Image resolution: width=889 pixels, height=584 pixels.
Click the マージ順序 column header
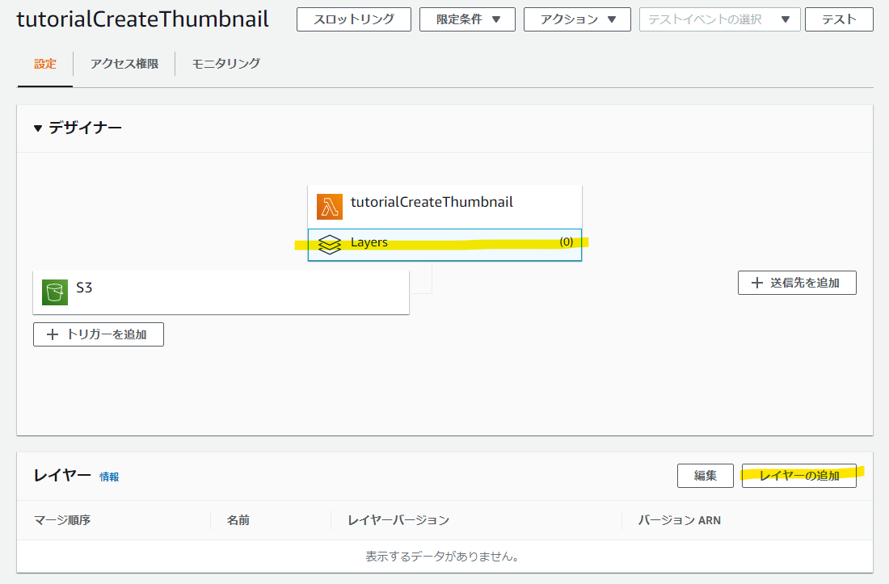[62, 520]
